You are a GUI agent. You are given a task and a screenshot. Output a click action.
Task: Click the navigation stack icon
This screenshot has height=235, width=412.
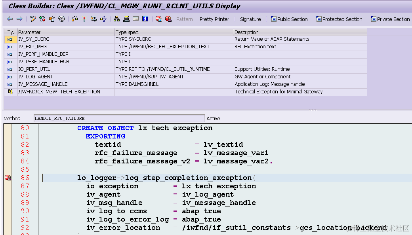[126, 19]
